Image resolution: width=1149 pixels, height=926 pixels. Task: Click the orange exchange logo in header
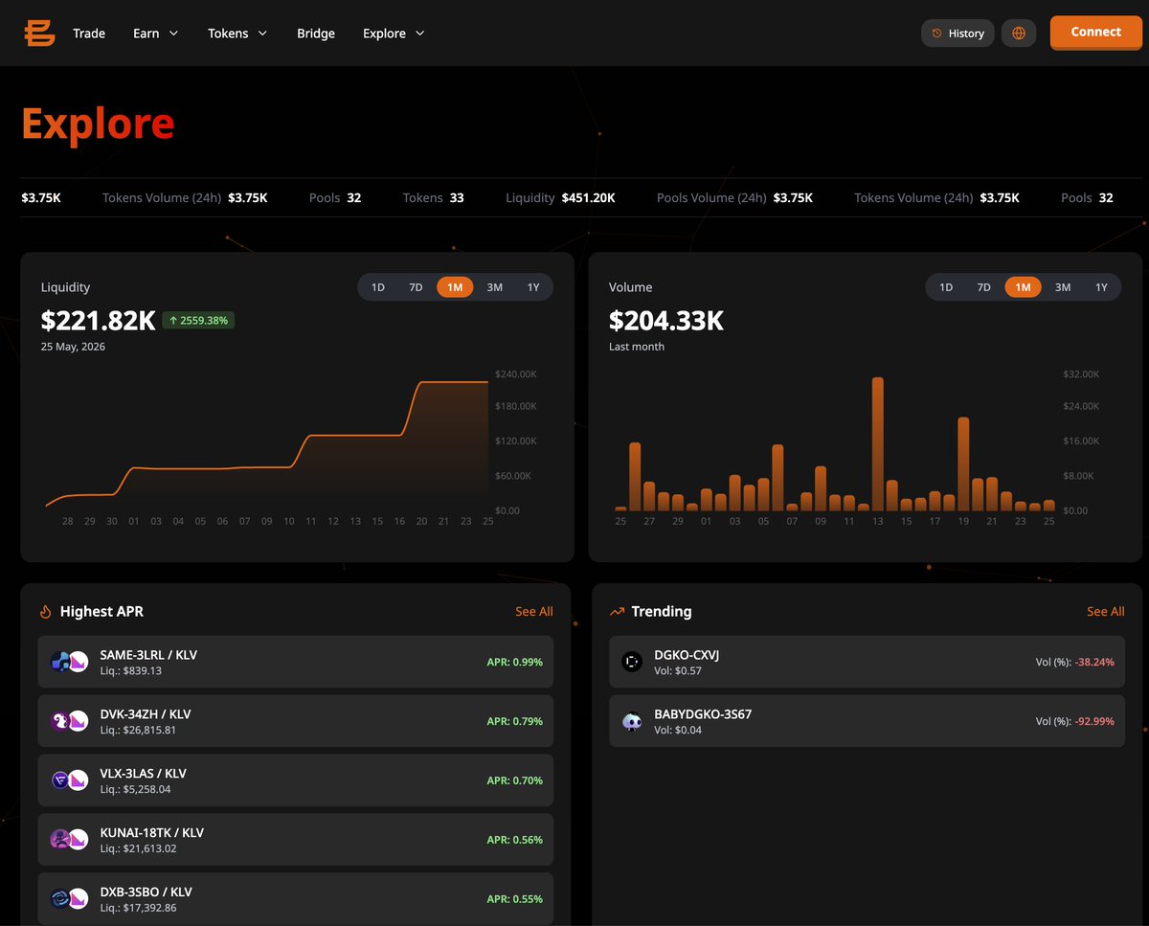point(40,33)
